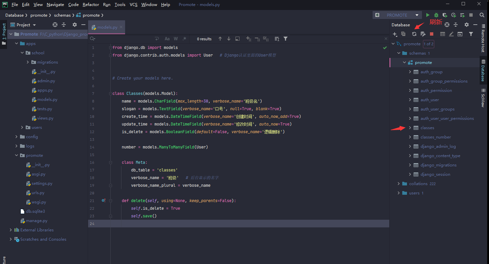Click the '1 of 2' schema selector
489x264 pixels.
click(428, 44)
